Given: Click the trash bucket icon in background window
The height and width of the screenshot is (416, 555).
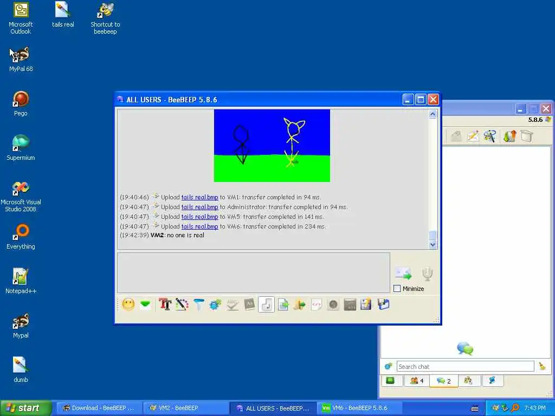Looking at the screenshot, I should coord(527,136).
